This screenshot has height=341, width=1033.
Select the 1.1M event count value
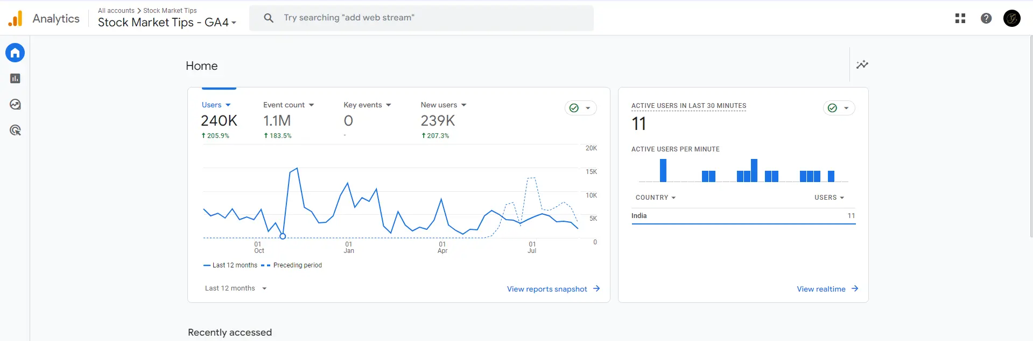[277, 121]
